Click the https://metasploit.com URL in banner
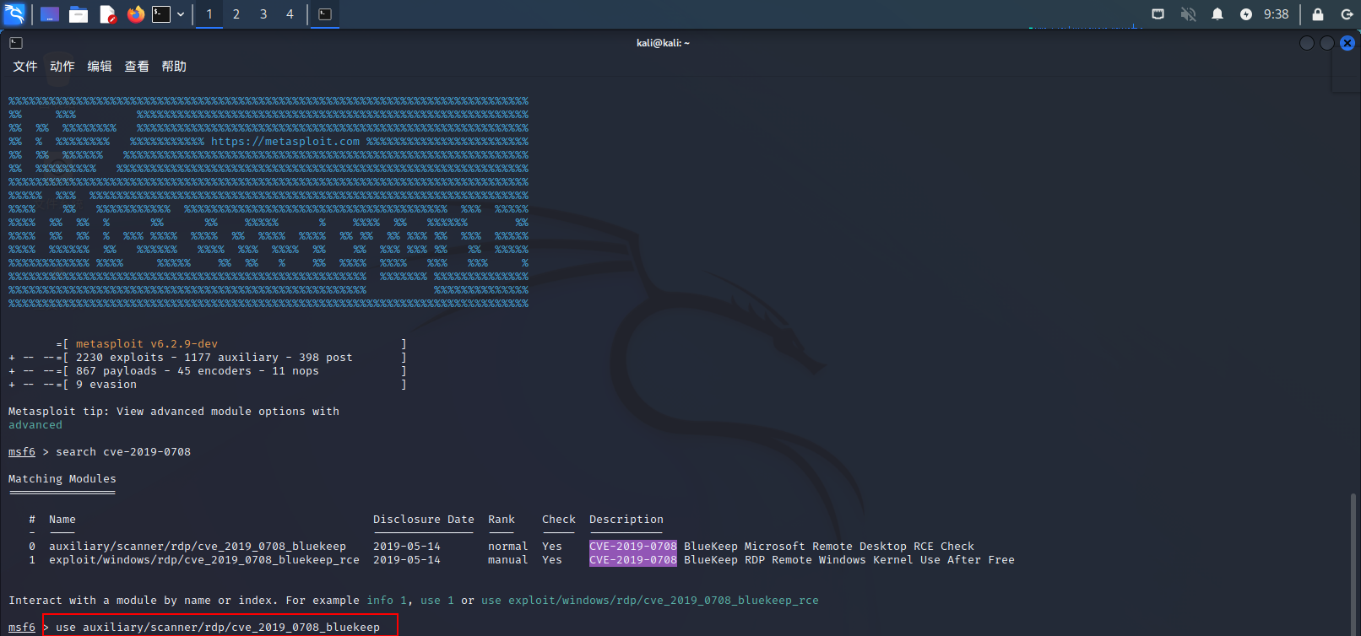This screenshot has width=1361, height=636. click(285, 142)
